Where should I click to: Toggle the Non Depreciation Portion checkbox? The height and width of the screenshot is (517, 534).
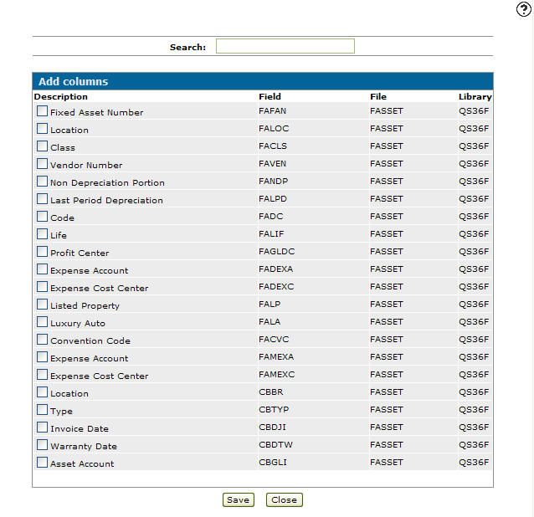[42, 182]
